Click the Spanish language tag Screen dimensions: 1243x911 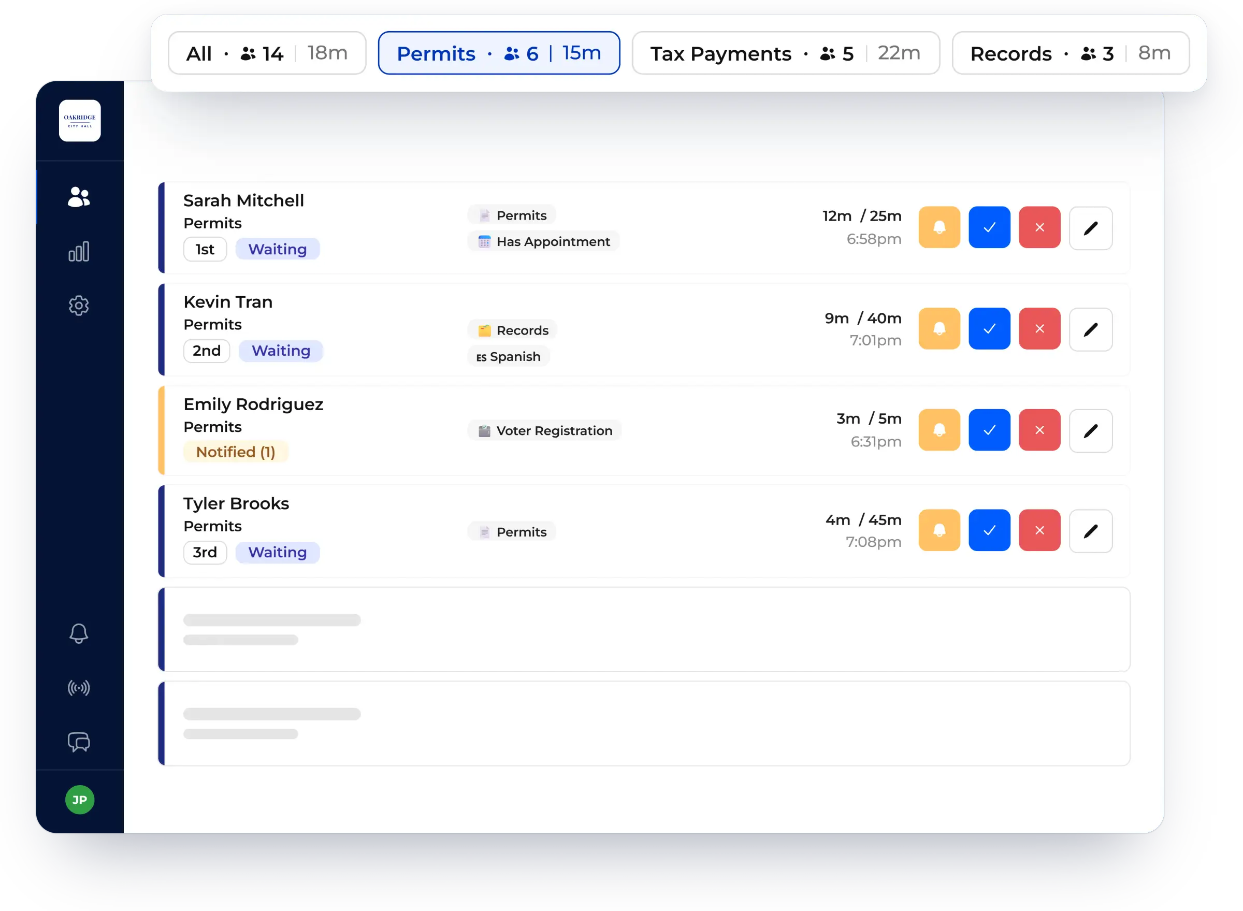[x=509, y=357]
